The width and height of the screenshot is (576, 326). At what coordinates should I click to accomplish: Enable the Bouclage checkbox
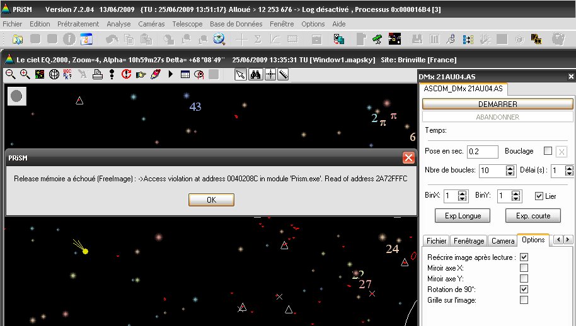[x=548, y=151]
